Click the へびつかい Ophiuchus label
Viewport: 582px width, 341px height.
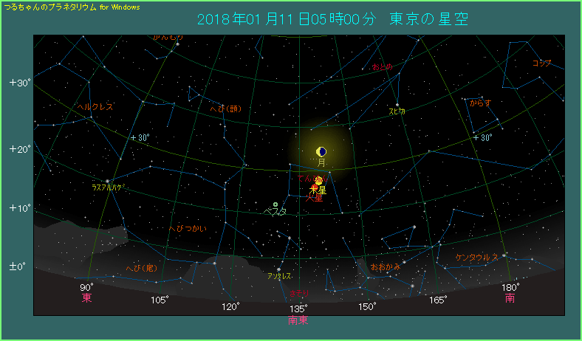(x=188, y=229)
